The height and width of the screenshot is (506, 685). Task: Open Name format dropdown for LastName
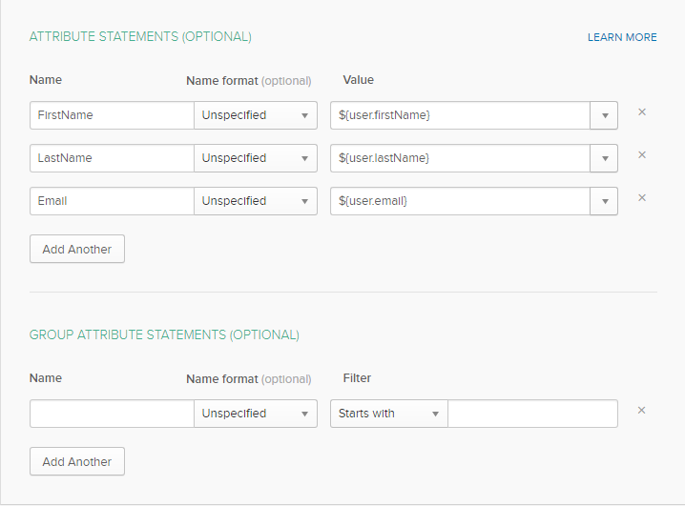(256, 158)
